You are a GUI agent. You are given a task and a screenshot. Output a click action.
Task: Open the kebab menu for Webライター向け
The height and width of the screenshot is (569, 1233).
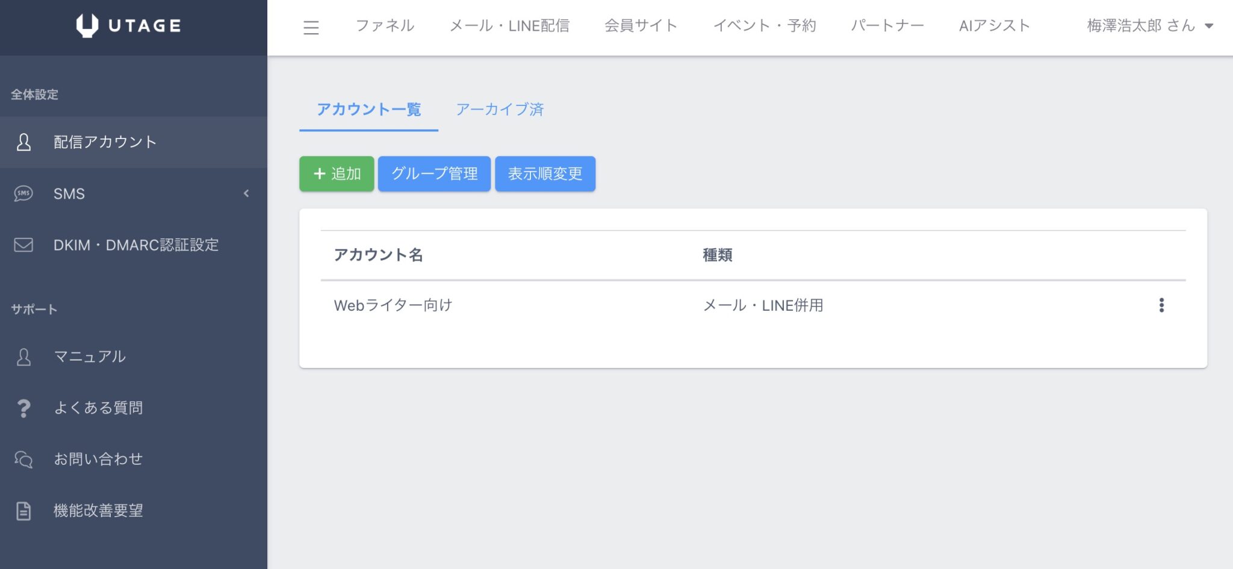(1161, 305)
